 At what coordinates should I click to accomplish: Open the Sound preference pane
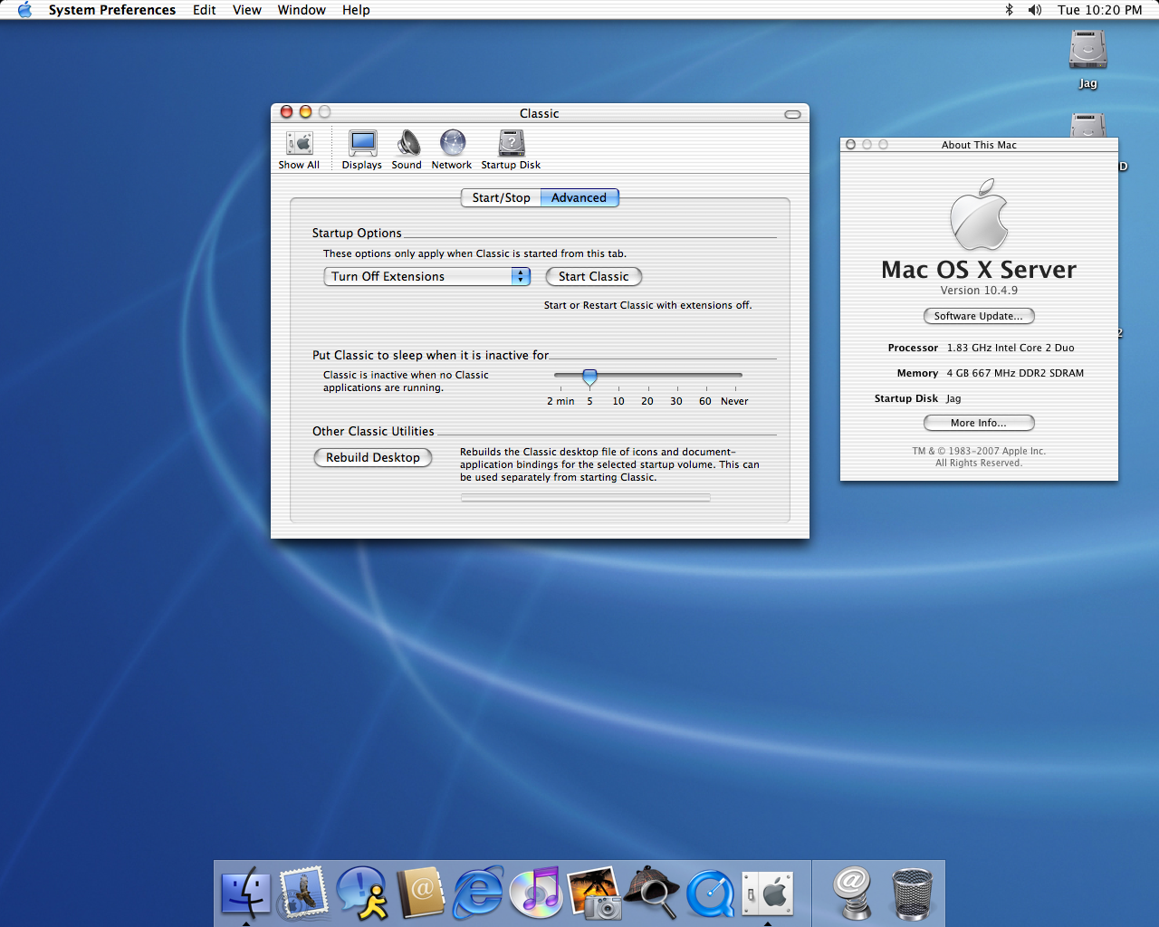(407, 149)
